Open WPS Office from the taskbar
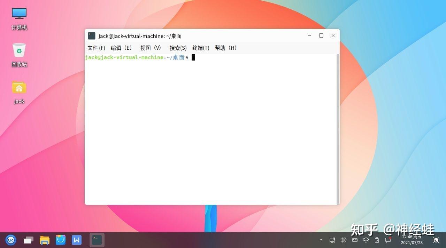This screenshot has width=446, height=248. 77,240
